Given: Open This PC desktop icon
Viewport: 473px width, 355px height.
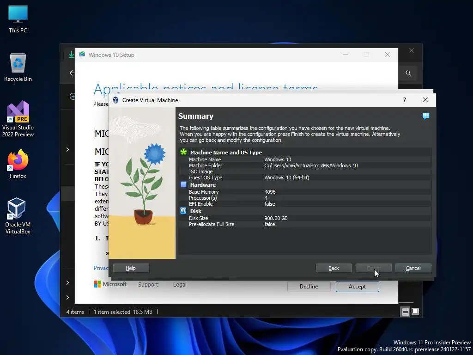Looking at the screenshot, I should 18,19.
